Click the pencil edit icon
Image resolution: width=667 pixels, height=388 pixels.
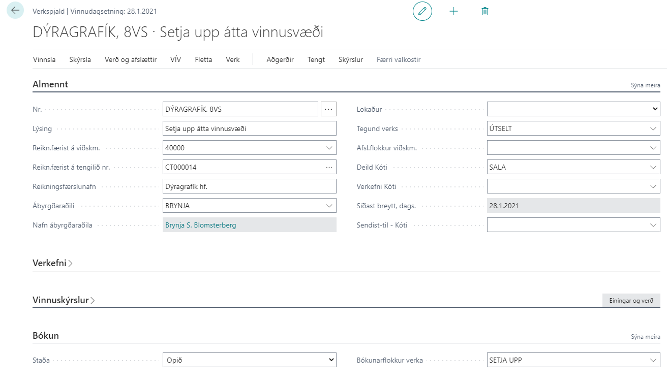point(422,11)
